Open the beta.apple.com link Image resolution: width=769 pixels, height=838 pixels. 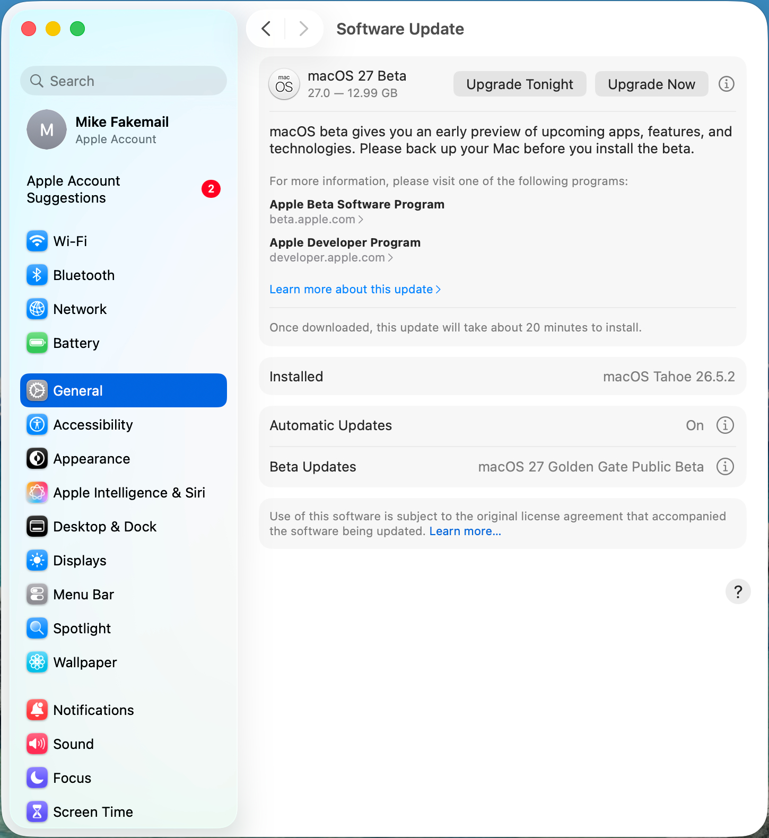pyautogui.click(x=316, y=219)
